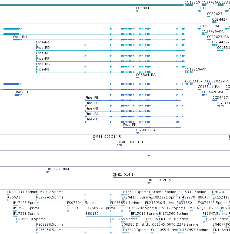The image size is (230, 234).
Task: Select the LP09862.5prime EST label
Action: (162, 192)
